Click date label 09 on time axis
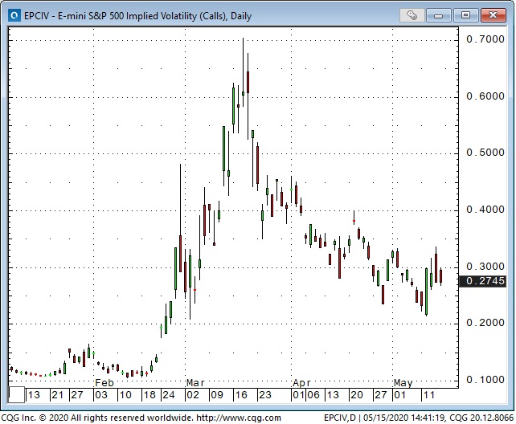Image resolution: width=516 pixels, height=424 pixels. (217, 395)
